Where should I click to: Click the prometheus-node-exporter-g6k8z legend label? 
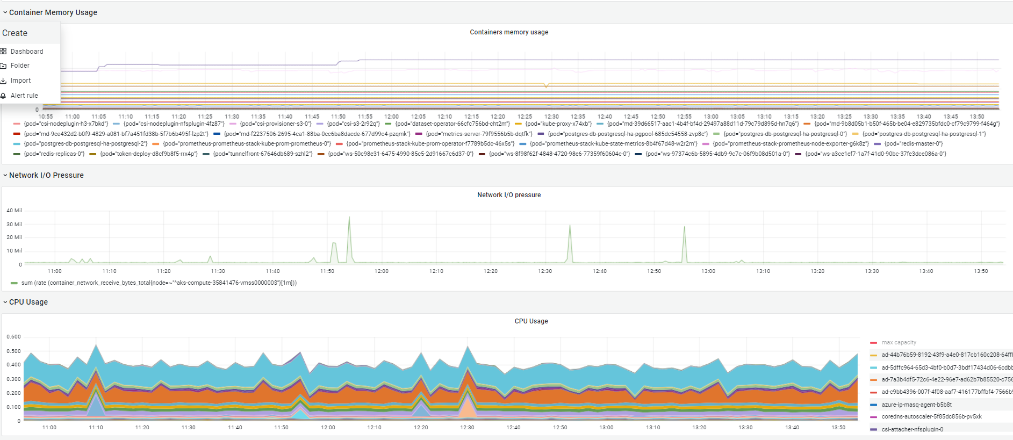pos(791,143)
